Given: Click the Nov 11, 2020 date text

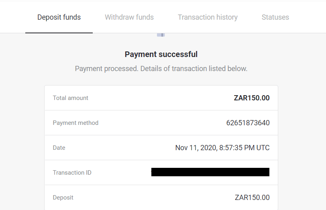Looking at the screenshot, I should point(196,148).
